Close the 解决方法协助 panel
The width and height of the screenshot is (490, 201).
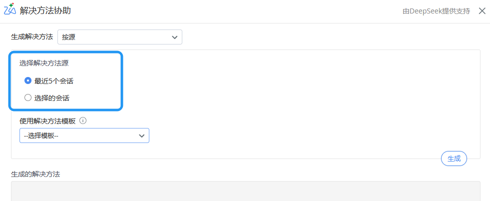[x=482, y=11]
